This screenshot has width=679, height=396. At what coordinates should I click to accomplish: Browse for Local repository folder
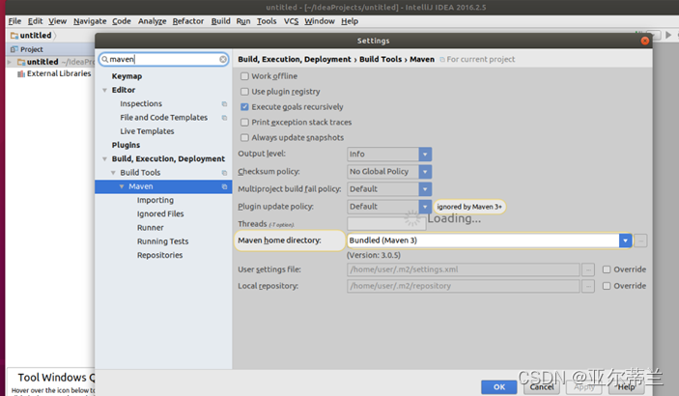pos(588,287)
